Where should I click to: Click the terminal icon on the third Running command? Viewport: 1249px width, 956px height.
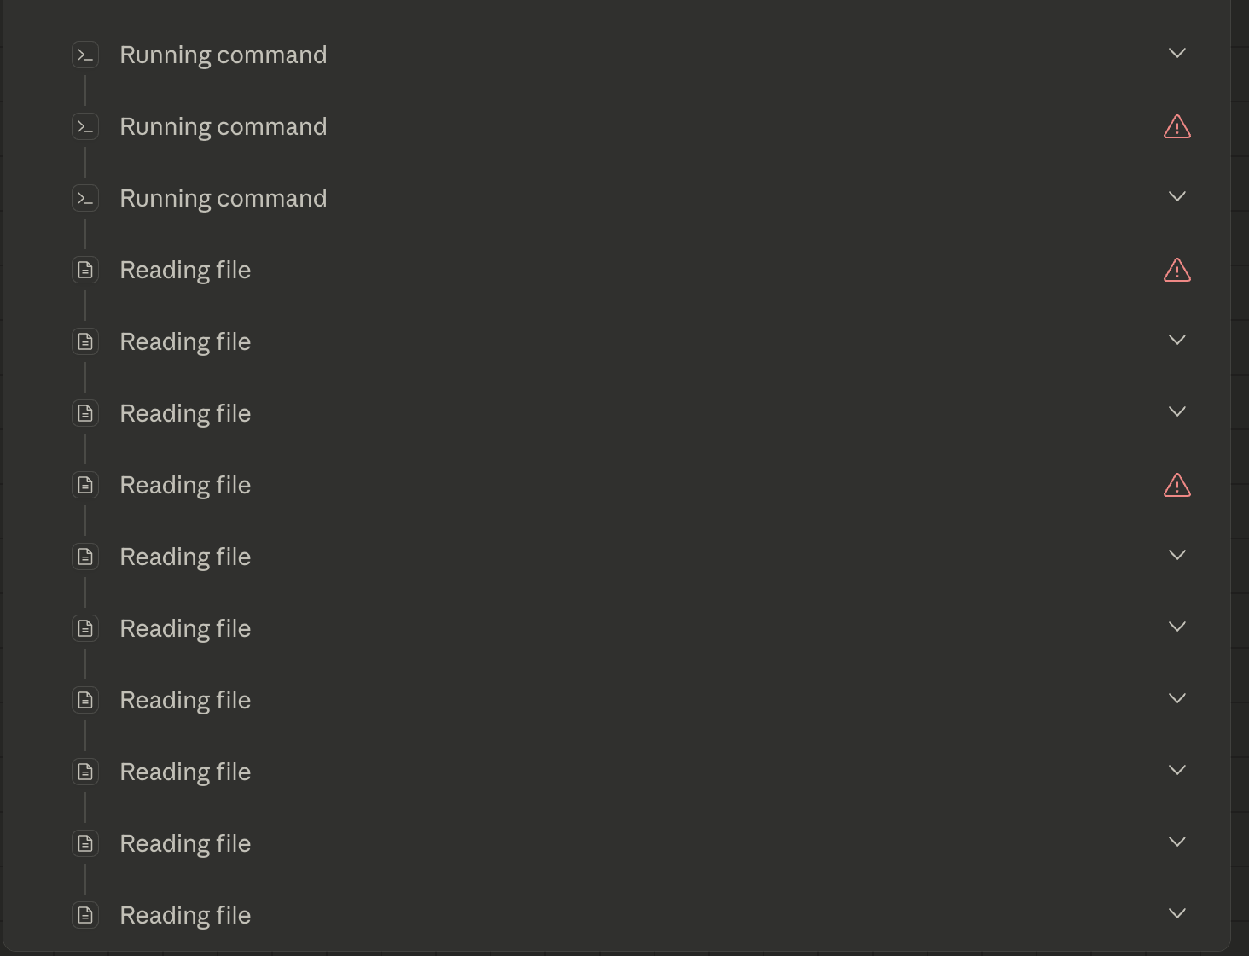(x=84, y=197)
